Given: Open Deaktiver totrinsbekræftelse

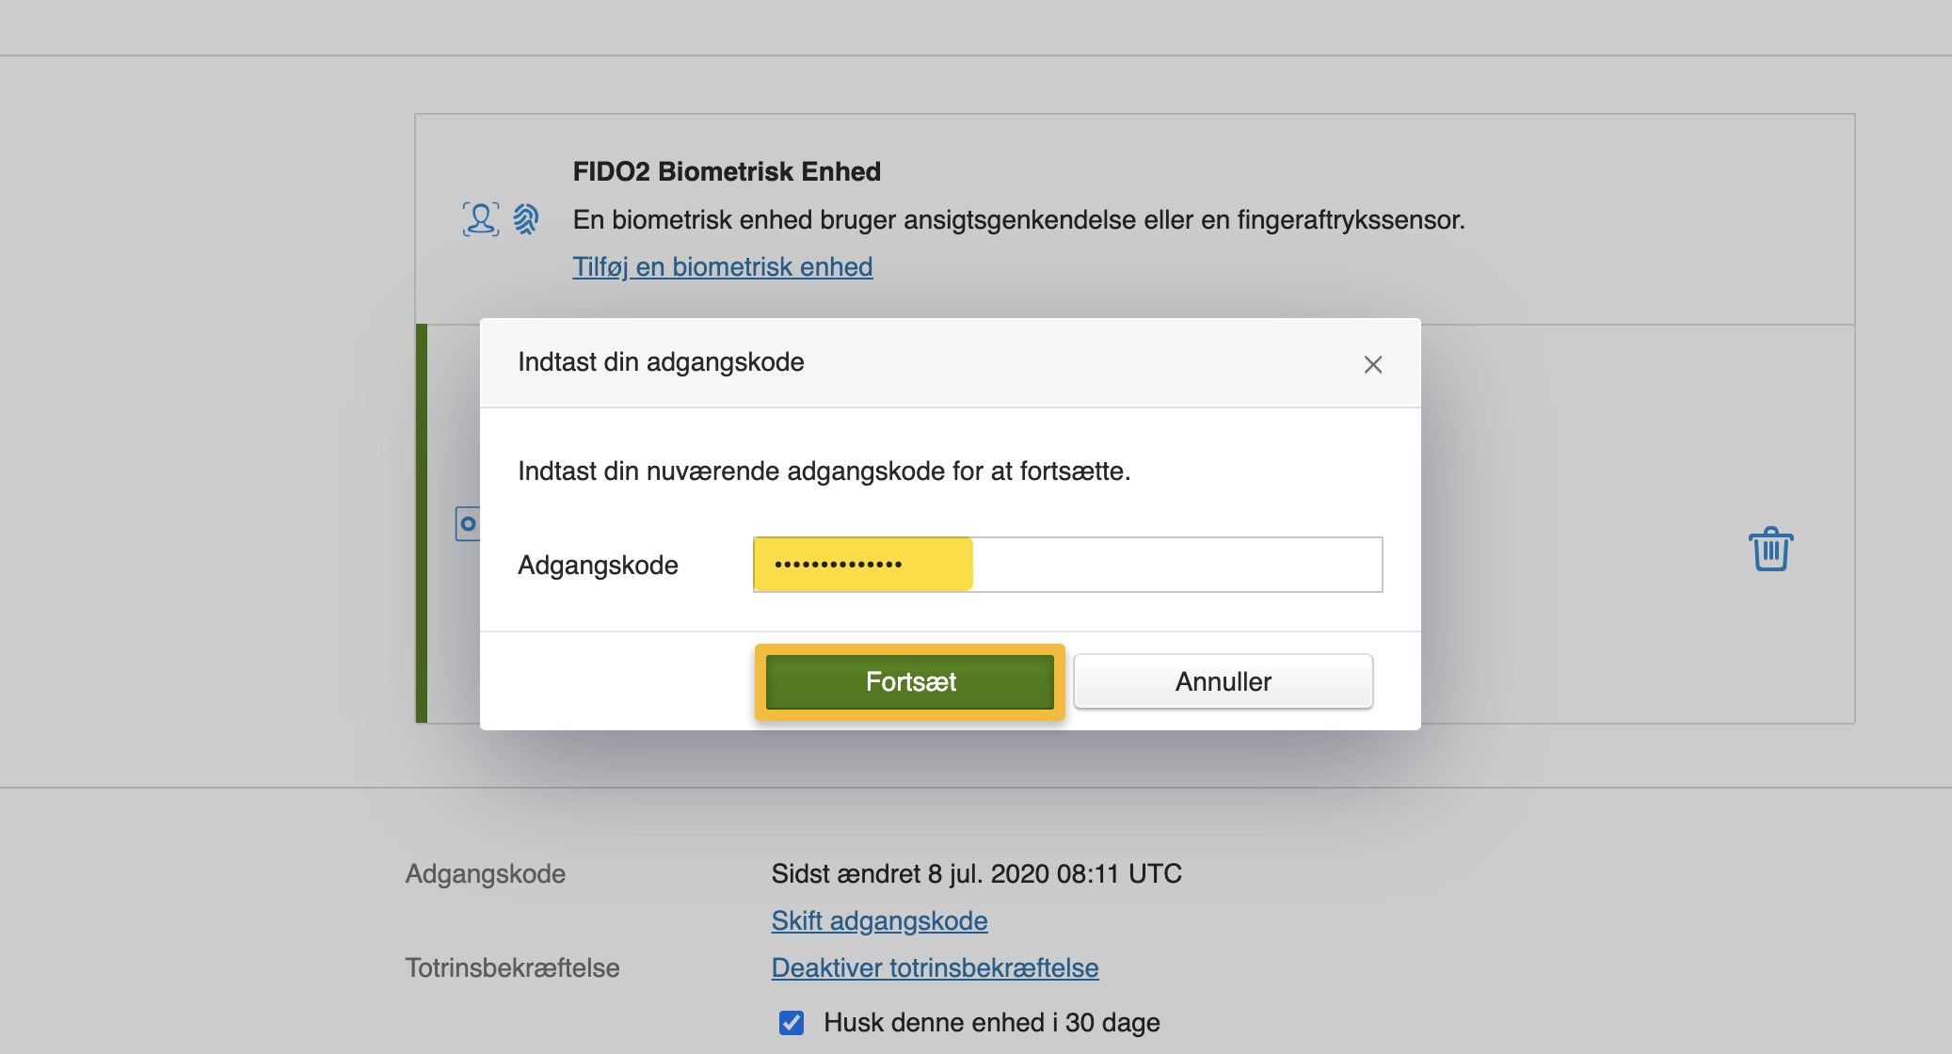Looking at the screenshot, I should tap(935, 967).
